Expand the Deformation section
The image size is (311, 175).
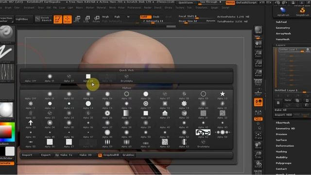tap(285, 146)
